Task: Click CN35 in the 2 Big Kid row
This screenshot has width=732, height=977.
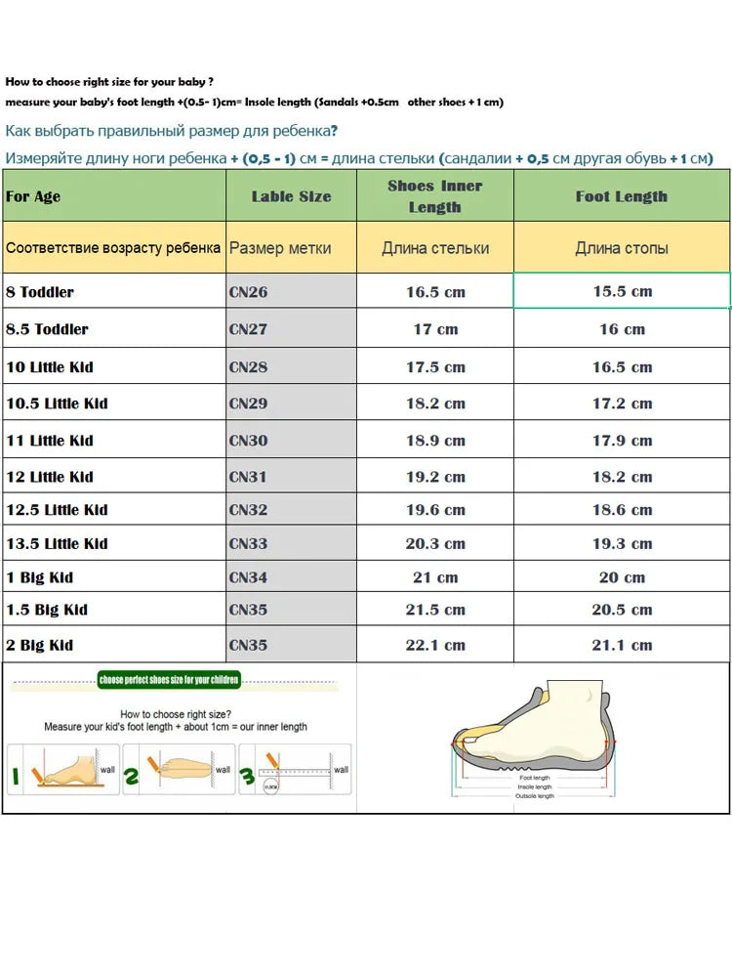Action: 291,644
